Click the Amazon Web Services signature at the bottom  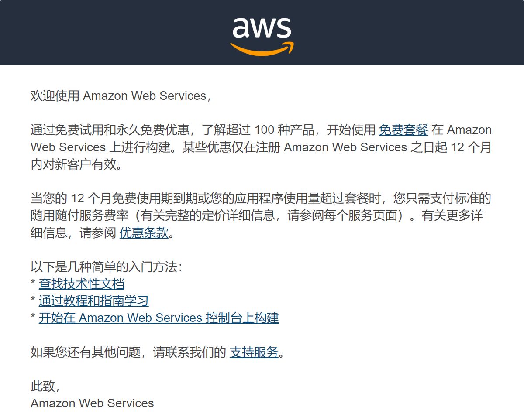tap(92, 403)
